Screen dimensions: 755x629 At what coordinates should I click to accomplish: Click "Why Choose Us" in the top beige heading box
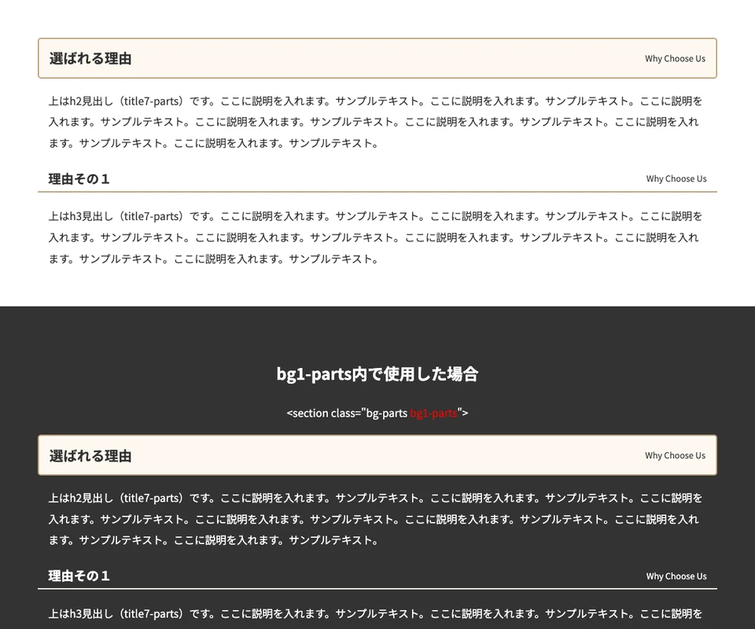click(675, 59)
